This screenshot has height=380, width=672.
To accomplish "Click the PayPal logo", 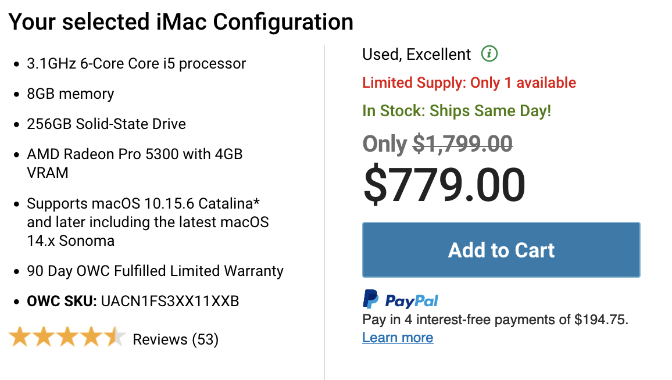I will 401,299.
